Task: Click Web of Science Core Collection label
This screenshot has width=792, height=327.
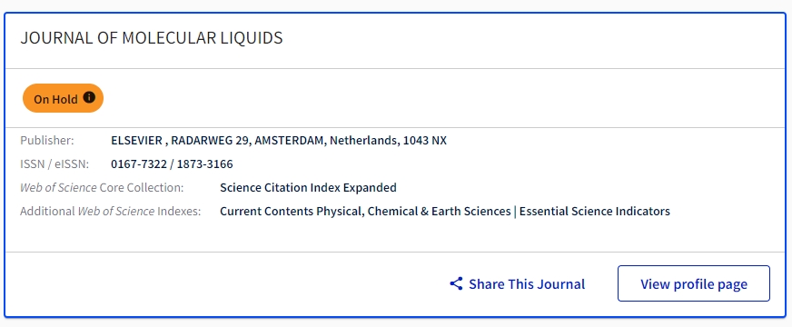Action: pos(102,187)
